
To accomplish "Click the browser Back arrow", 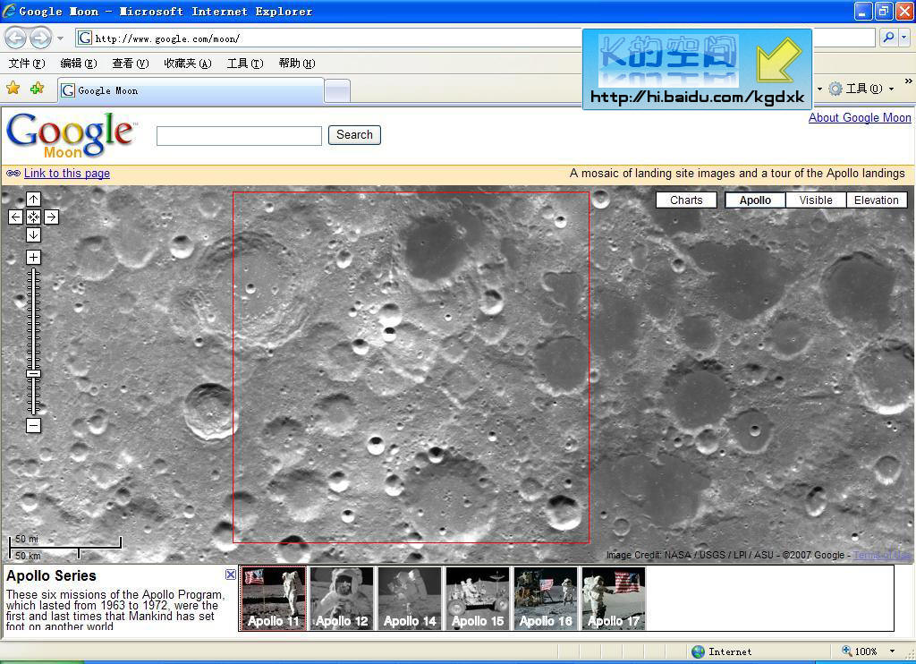I will point(15,38).
